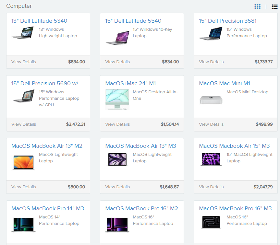Click '13" Windows Lightweight Laptop' description
Screen dimensions: 280x245
pyautogui.click(x=58, y=33)
